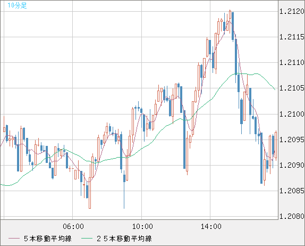Screen dimensions: 305x246
Task: Click the 1.2095 price axis label
Action: 292,140
